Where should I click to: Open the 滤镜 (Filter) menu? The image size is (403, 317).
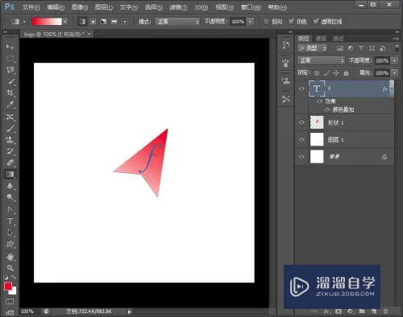pyautogui.click(x=178, y=7)
